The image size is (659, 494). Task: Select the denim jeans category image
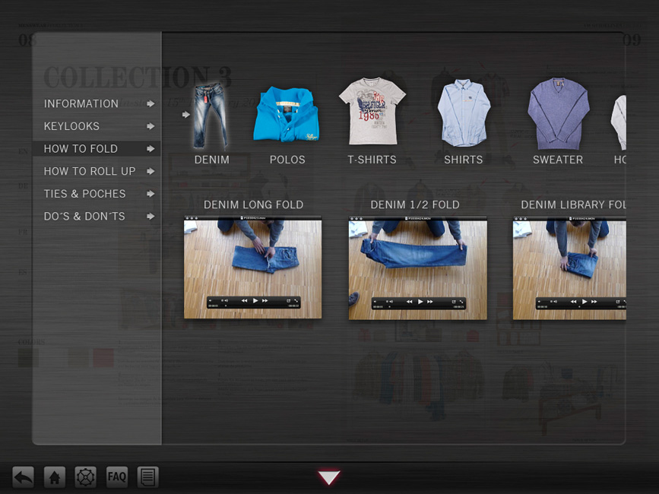tap(210, 116)
